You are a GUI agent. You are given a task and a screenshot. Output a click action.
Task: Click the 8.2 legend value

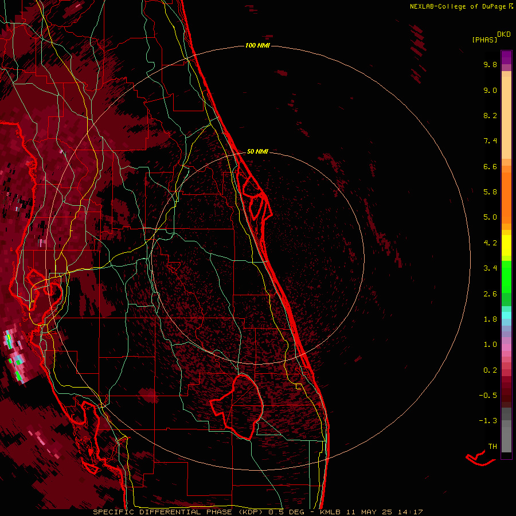(490, 115)
